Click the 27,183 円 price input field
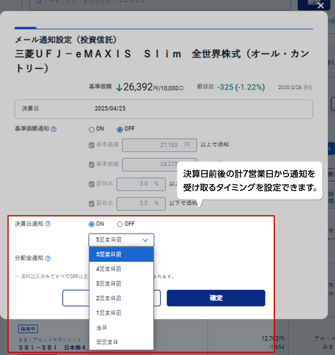This screenshot has width=335, height=355. [x=159, y=145]
